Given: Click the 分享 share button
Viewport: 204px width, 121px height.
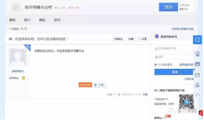Looking at the screenshot, I should [x=99, y=85].
